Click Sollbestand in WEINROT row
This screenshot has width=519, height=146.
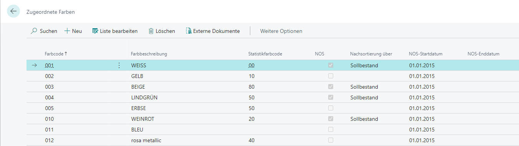tap(364, 119)
